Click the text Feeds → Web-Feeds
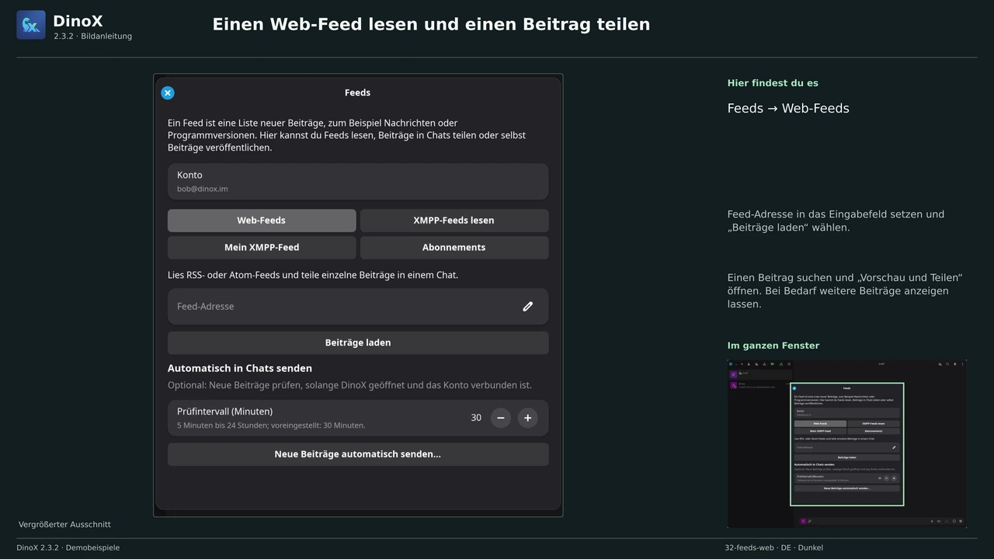 click(788, 108)
